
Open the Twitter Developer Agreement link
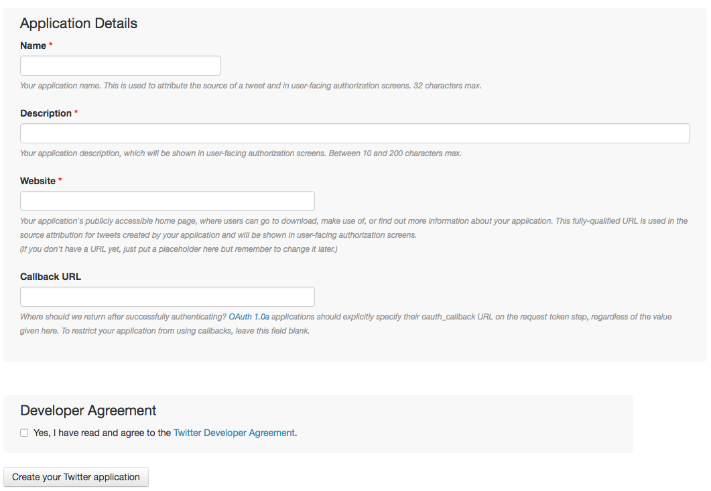(234, 433)
